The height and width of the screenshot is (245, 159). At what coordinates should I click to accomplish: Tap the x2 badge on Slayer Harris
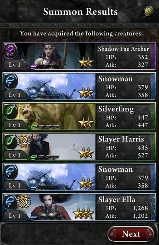pos(24,141)
